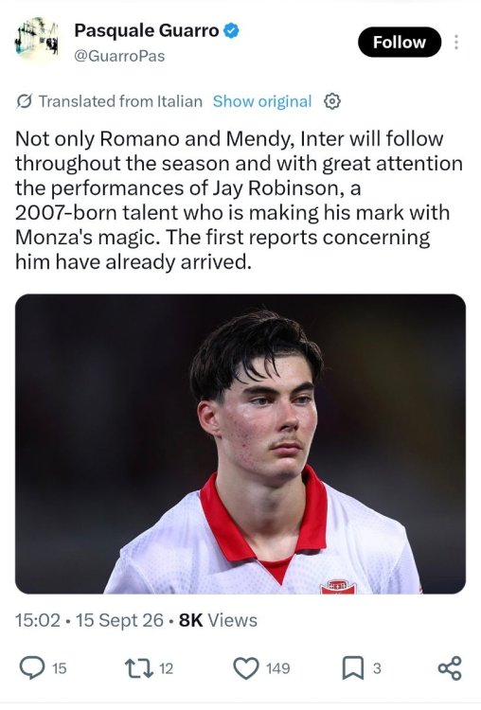Screen dimensions: 481x710
Task: Open the three-dot more options menu
Action: coord(456,42)
